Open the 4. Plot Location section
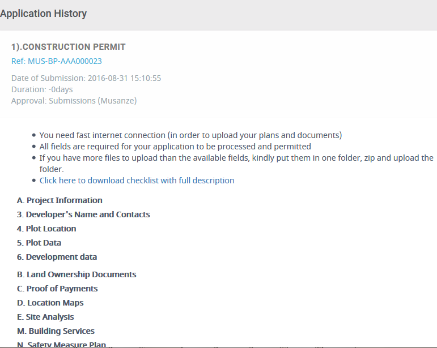This screenshot has height=348, width=437. pos(46,229)
